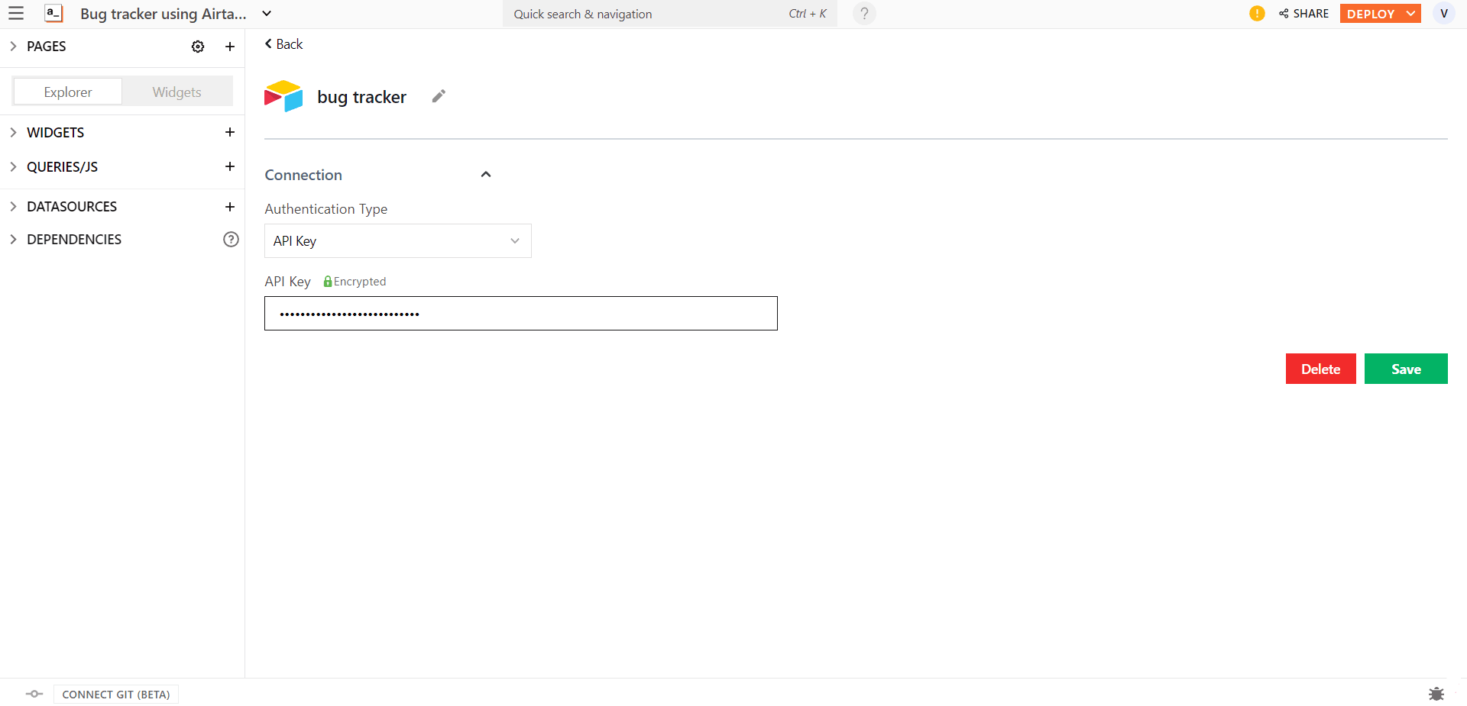The height and width of the screenshot is (706, 1467).
Task: Open the hamburger menu icon
Action: click(x=16, y=14)
